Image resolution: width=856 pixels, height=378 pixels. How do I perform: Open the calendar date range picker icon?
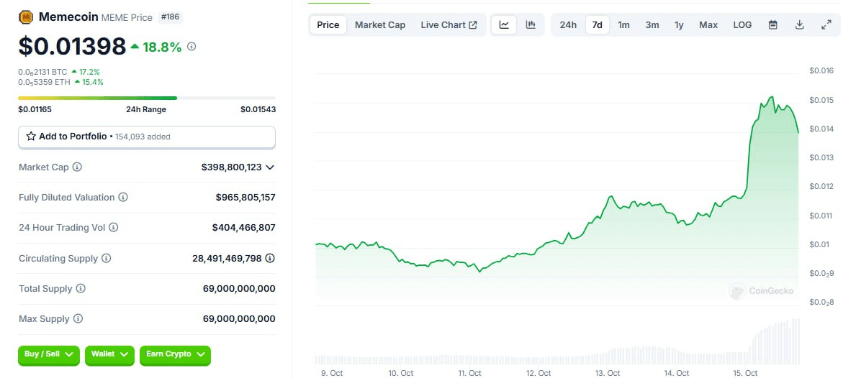(x=773, y=25)
